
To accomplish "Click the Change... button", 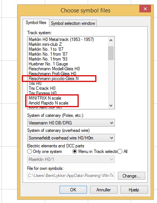I will (x=131, y=176).
